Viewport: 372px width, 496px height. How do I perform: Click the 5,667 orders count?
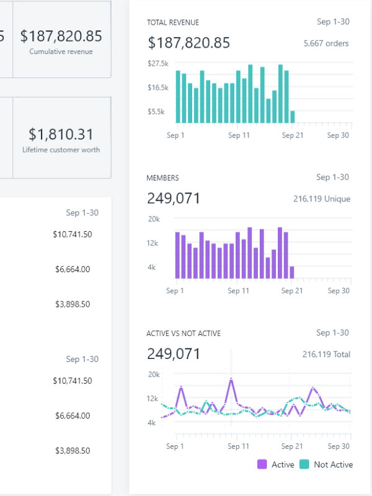click(326, 43)
